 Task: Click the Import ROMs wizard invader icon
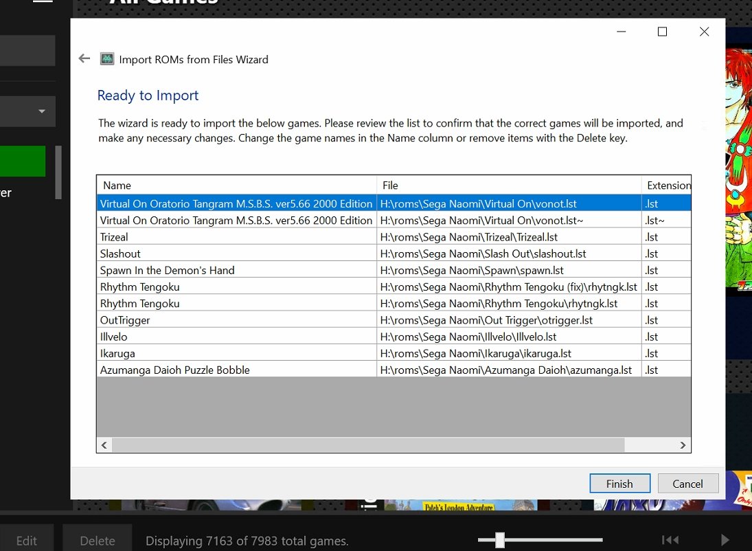(106, 59)
